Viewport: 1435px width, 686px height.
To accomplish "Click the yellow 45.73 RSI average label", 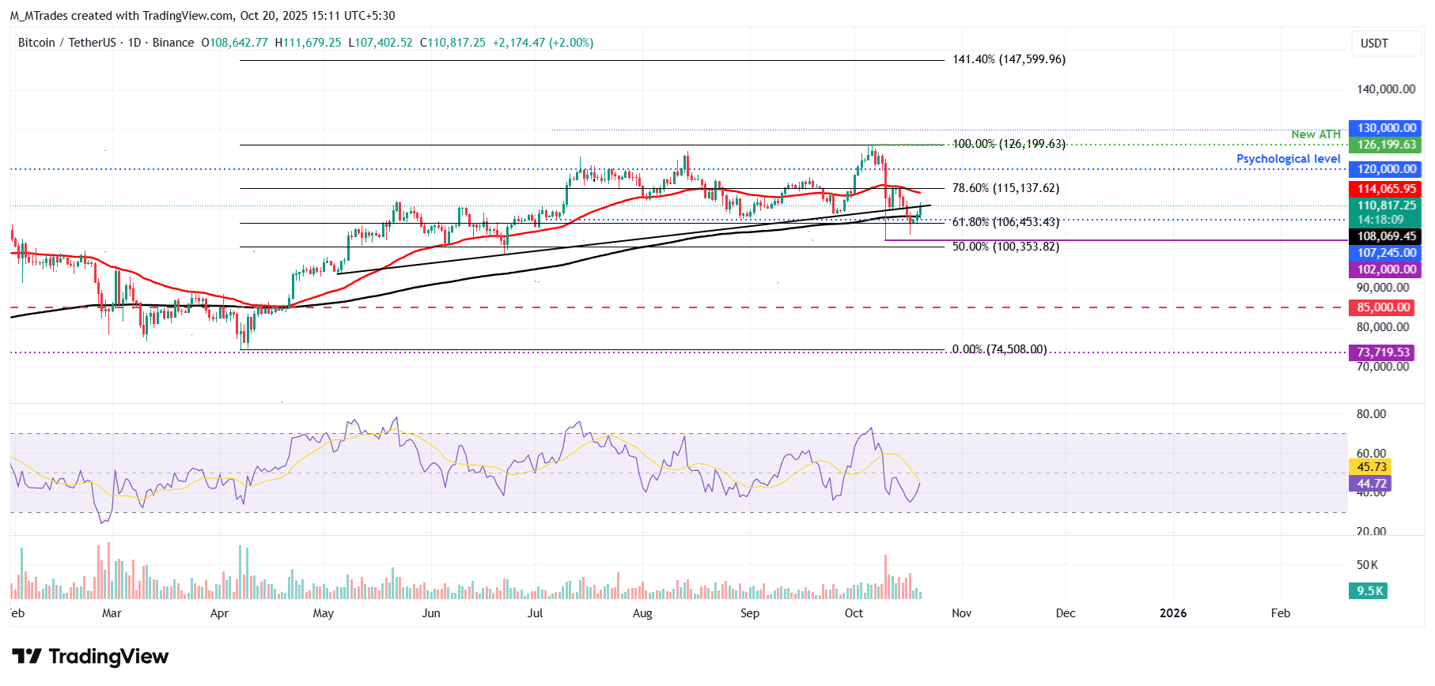I will coord(1371,467).
